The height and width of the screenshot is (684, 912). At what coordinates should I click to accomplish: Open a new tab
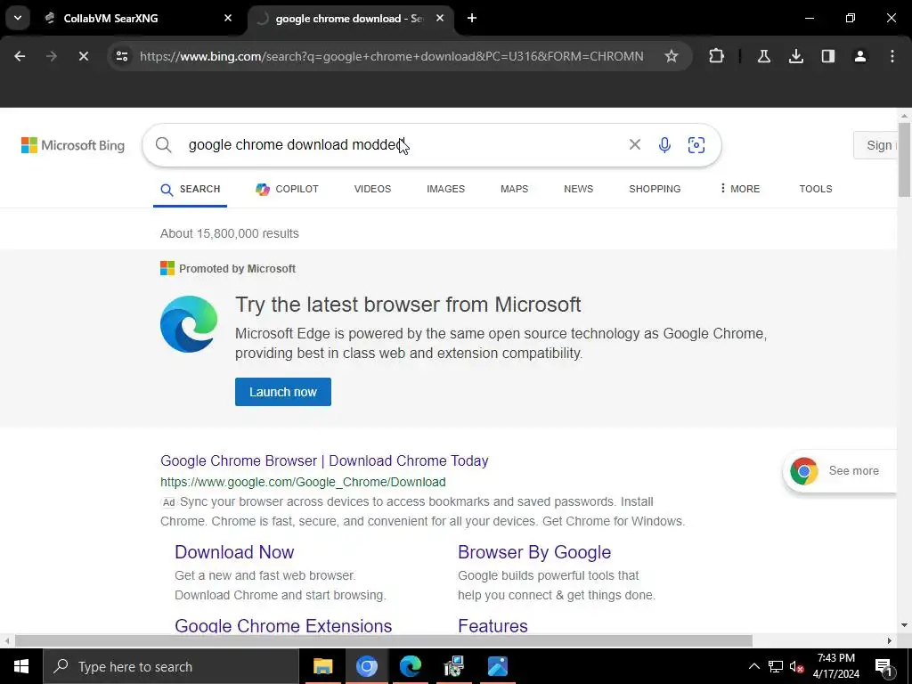point(472,18)
